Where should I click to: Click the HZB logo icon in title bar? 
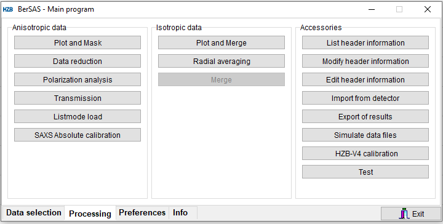[x=8, y=9]
